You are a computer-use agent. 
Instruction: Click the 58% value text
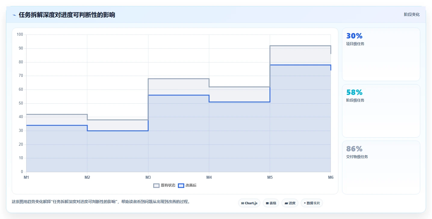[354, 93]
